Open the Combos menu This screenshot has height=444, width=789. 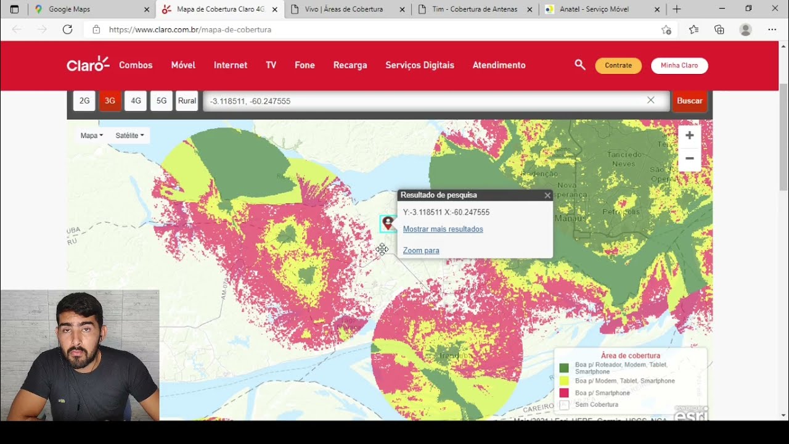pos(136,65)
